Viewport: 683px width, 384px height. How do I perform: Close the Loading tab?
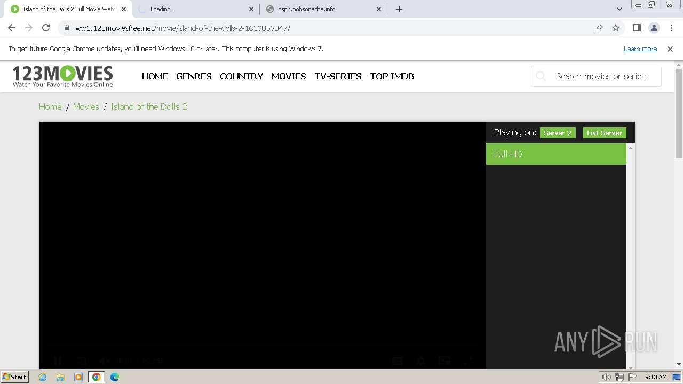[x=251, y=9]
